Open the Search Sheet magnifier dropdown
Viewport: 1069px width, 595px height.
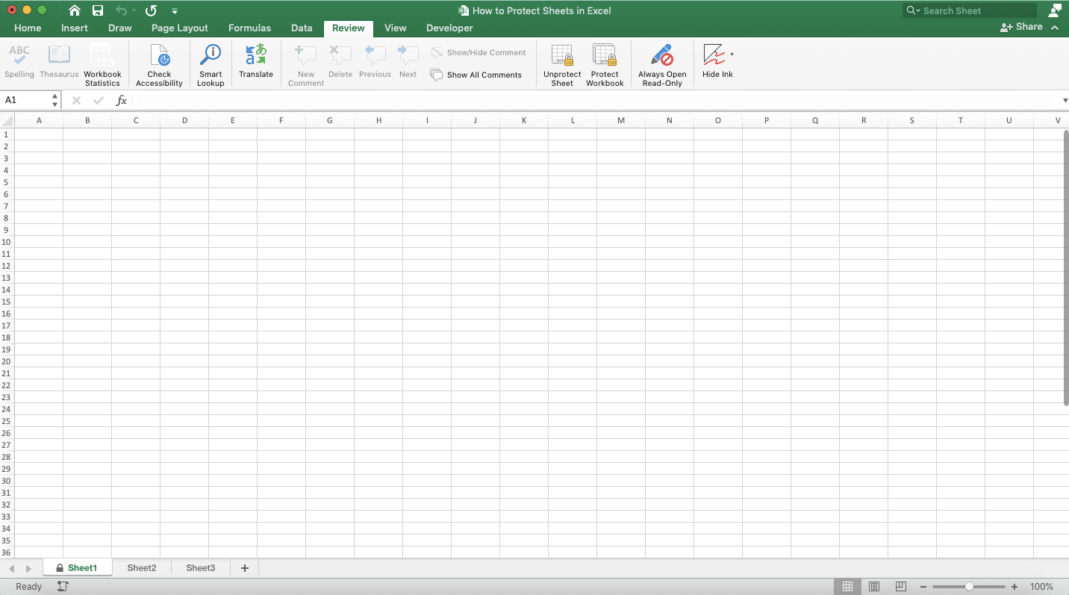[913, 10]
